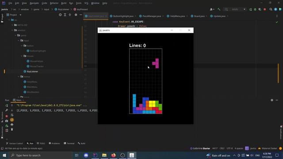Open Firefox from the Windows taskbar
This screenshot has height=159, width=283.
(113, 155)
